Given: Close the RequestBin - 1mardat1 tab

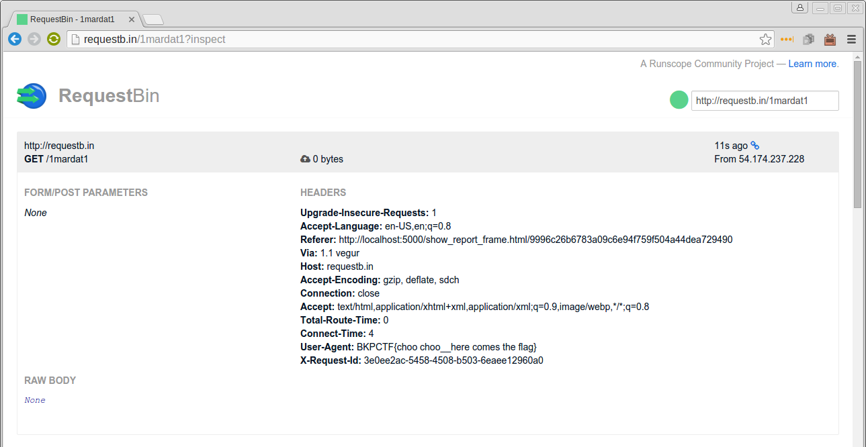Looking at the screenshot, I should click(130, 19).
